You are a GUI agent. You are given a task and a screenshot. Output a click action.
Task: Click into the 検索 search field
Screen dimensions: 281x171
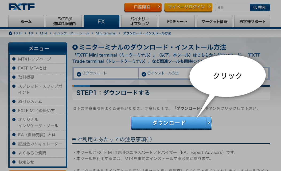coord(232,7)
